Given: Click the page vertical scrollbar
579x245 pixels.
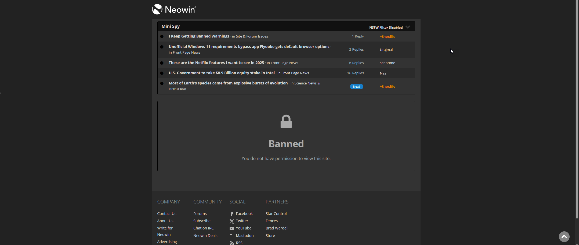Looking at the screenshot, I should click(577, 109).
